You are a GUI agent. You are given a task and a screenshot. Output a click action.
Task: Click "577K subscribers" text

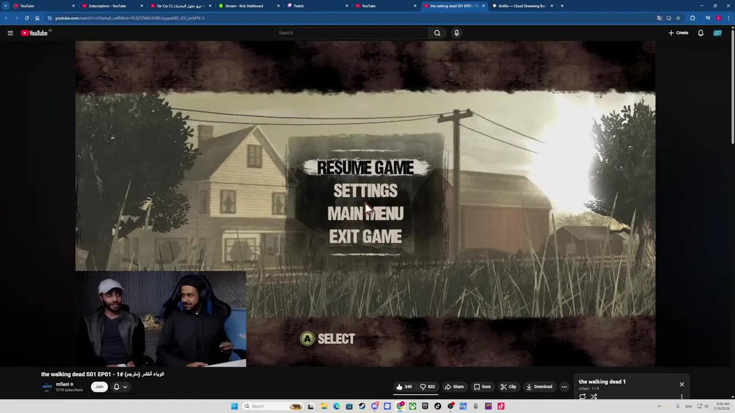(x=69, y=390)
